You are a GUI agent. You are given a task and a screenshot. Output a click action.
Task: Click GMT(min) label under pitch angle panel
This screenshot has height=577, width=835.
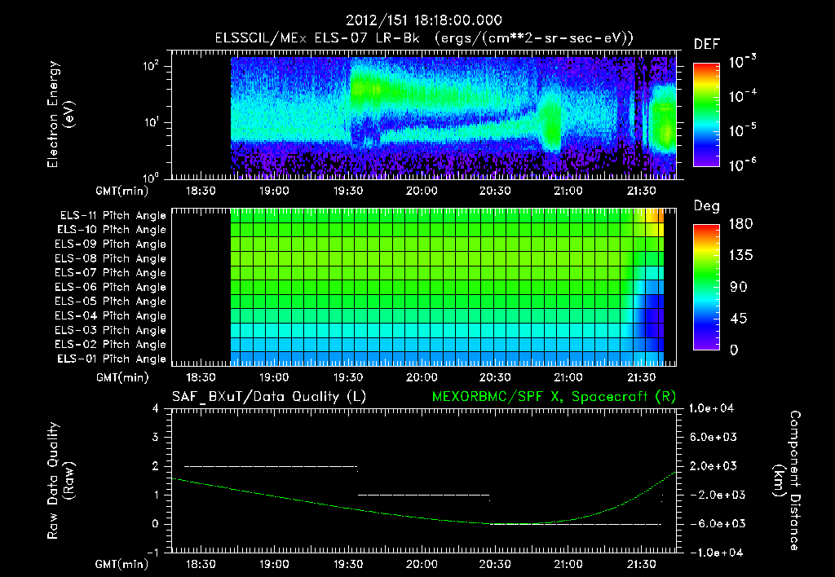[122, 378]
